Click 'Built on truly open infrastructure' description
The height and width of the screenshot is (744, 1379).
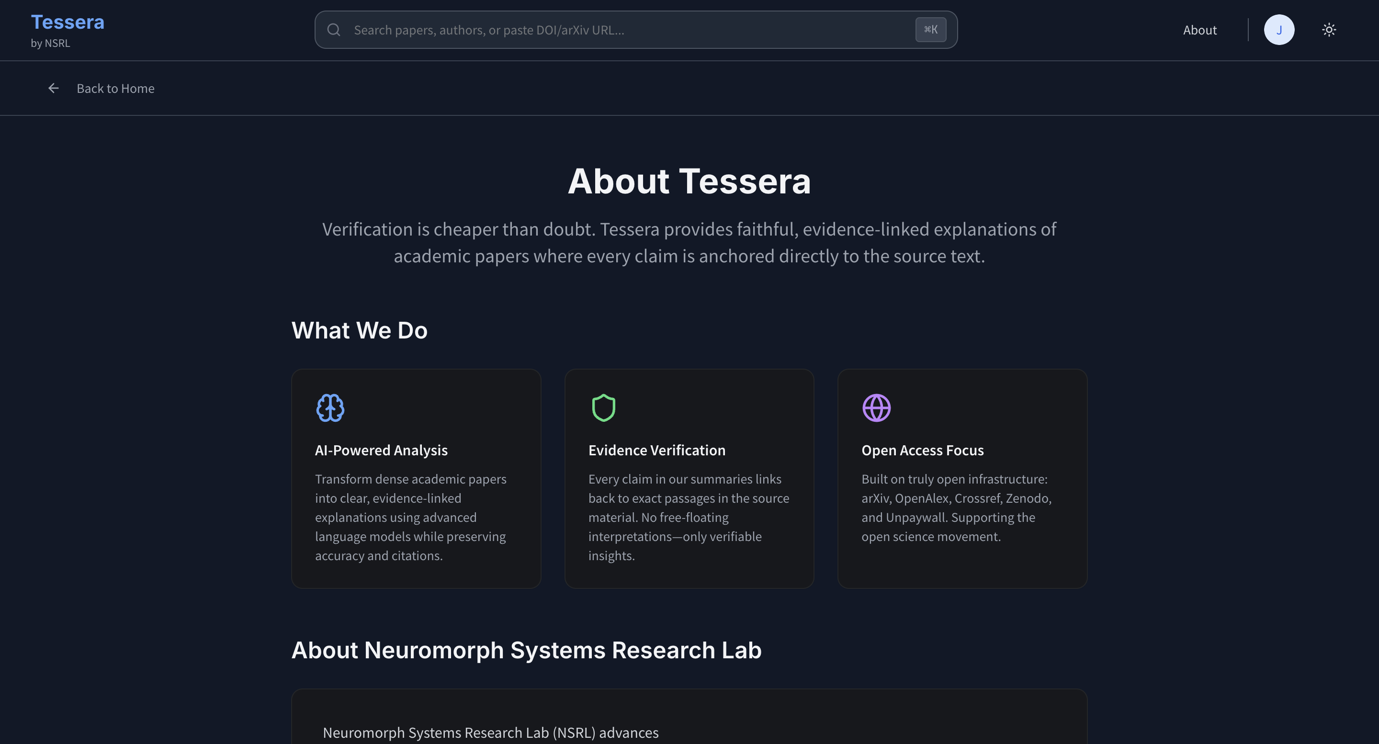pos(957,507)
